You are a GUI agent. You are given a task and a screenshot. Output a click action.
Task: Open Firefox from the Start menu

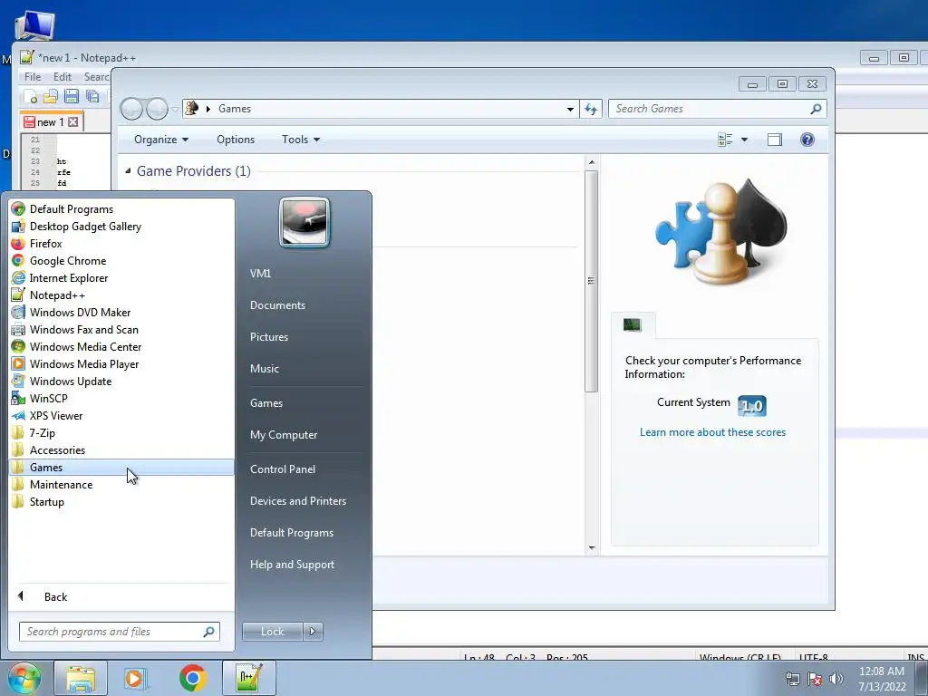tap(121, 243)
